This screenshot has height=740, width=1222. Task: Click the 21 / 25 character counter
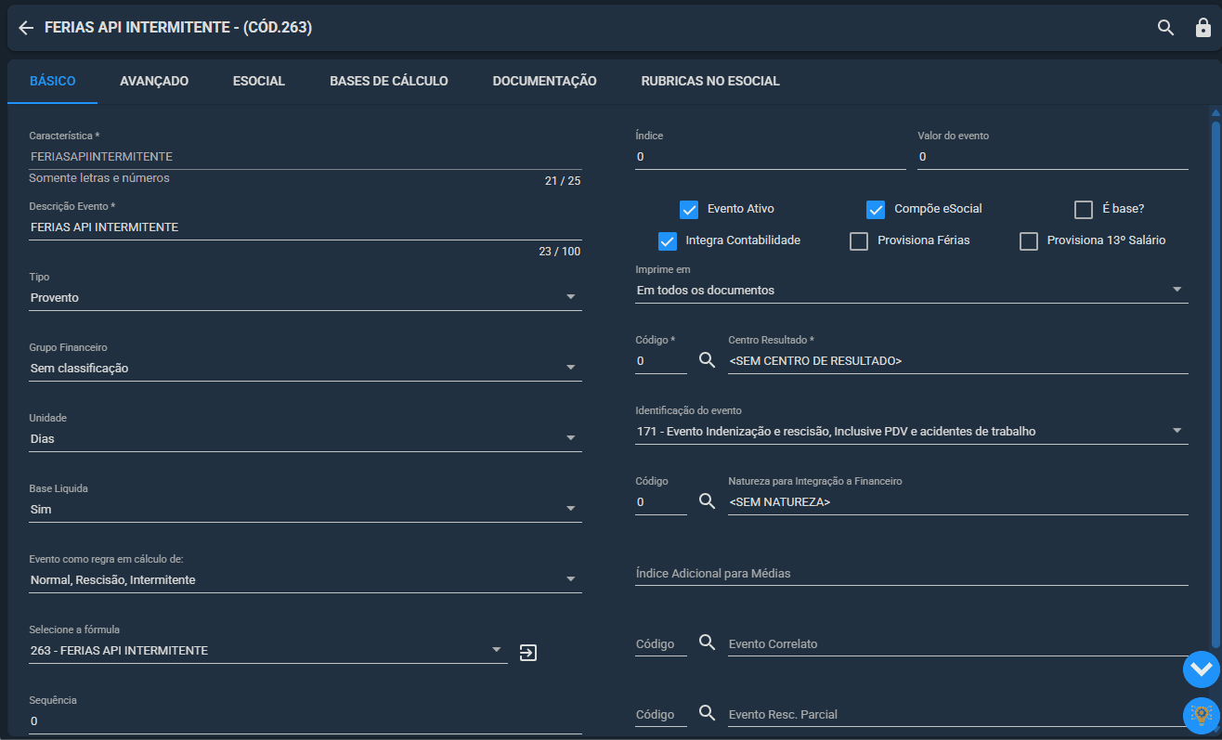[x=563, y=181]
